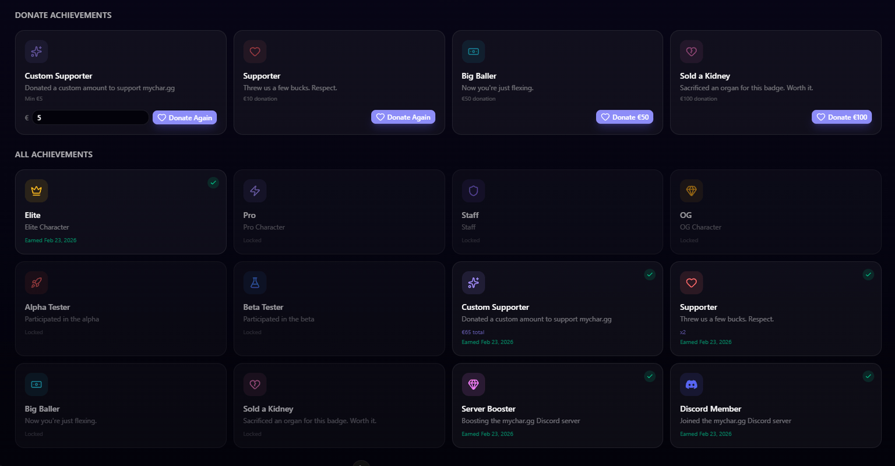The width and height of the screenshot is (895, 466).
Task: Select the Server Booster gem icon
Action: tap(473, 384)
